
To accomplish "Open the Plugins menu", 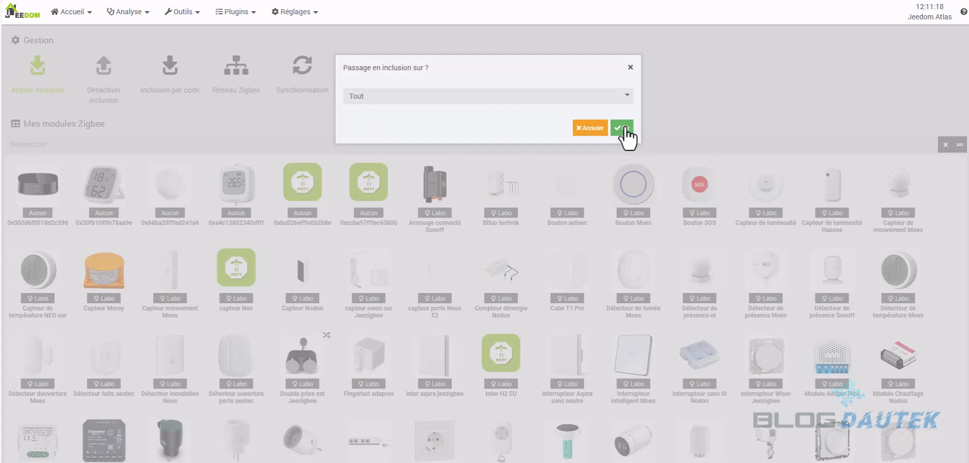I will [236, 12].
